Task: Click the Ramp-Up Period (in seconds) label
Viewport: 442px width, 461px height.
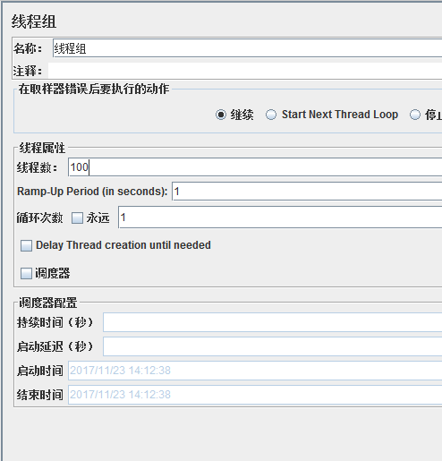Action: tap(92, 192)
